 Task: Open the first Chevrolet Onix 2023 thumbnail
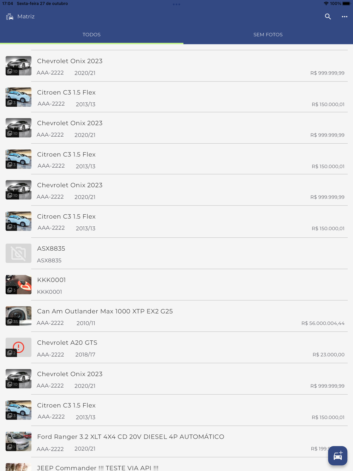(x=18, y=66)
